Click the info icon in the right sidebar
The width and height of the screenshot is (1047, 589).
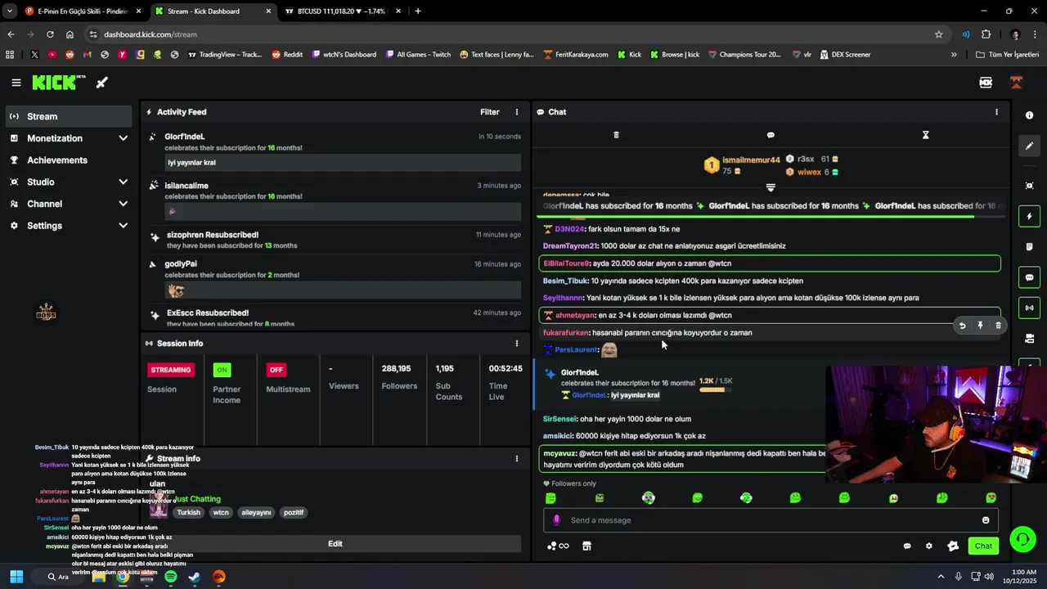coord(1029,115)
